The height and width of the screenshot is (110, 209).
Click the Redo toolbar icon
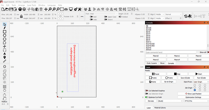[x=24, y=9]
